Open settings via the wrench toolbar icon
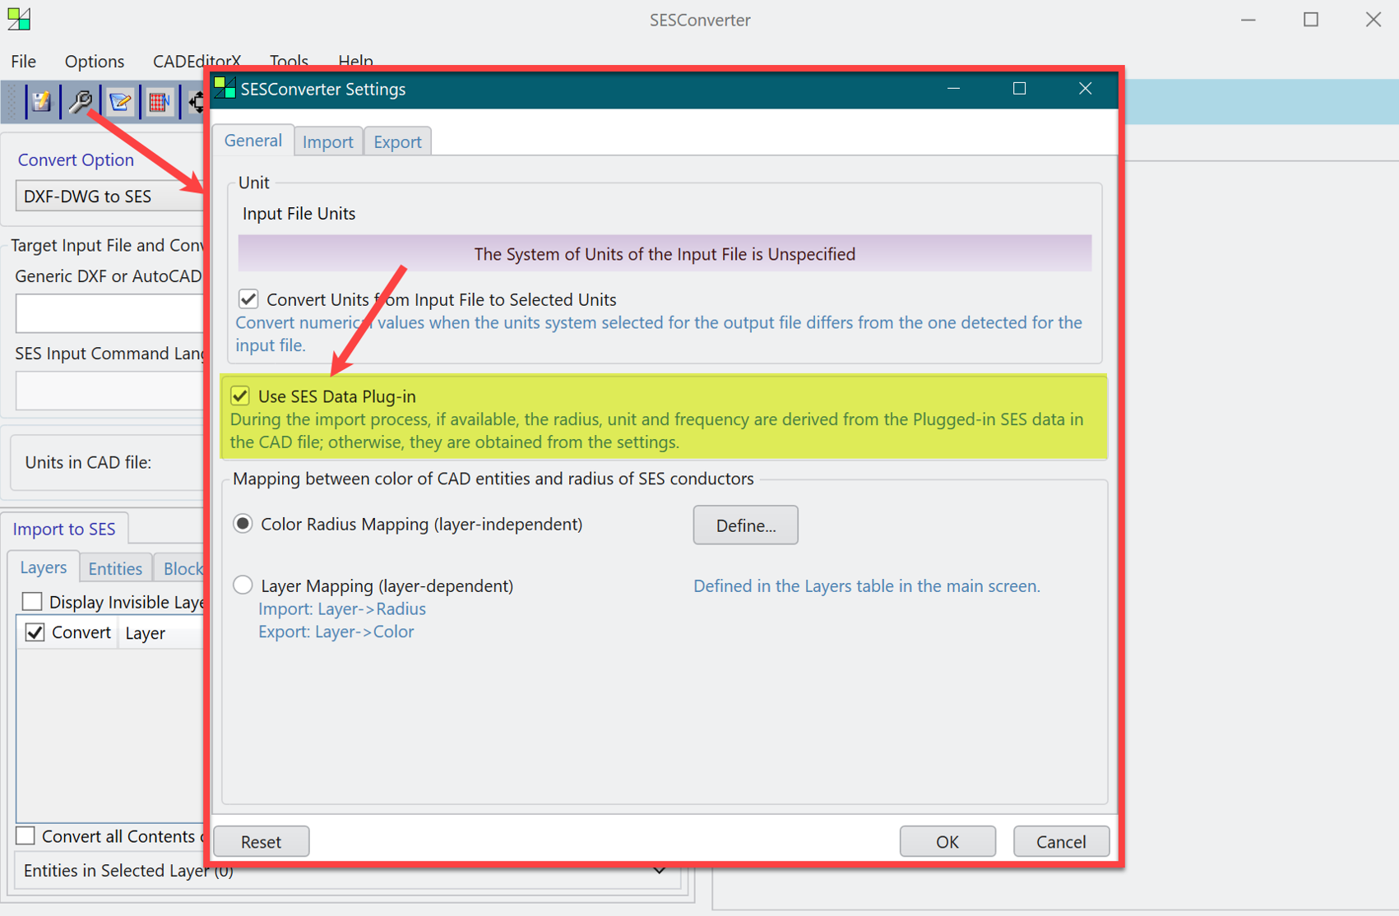 point(80,101)
